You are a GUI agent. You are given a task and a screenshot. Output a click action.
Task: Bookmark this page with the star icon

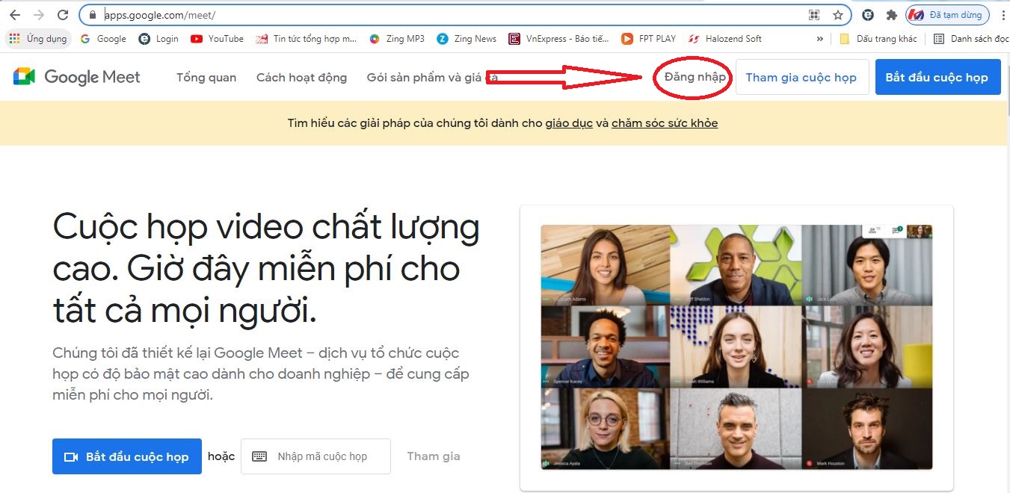837,15
